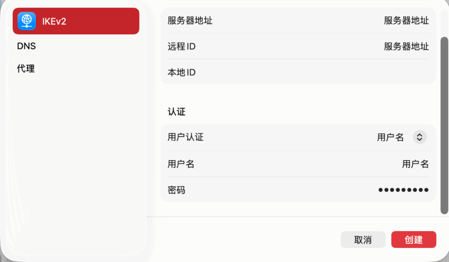Click the IKEv2 globe network icon
The width and height of the screenshot is (449, 262).
coord(27,21)
